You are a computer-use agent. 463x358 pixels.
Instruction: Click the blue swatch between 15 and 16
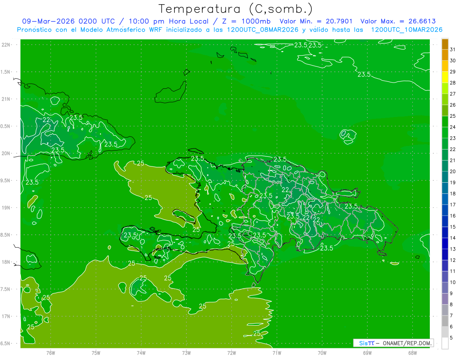coord(445,221)
